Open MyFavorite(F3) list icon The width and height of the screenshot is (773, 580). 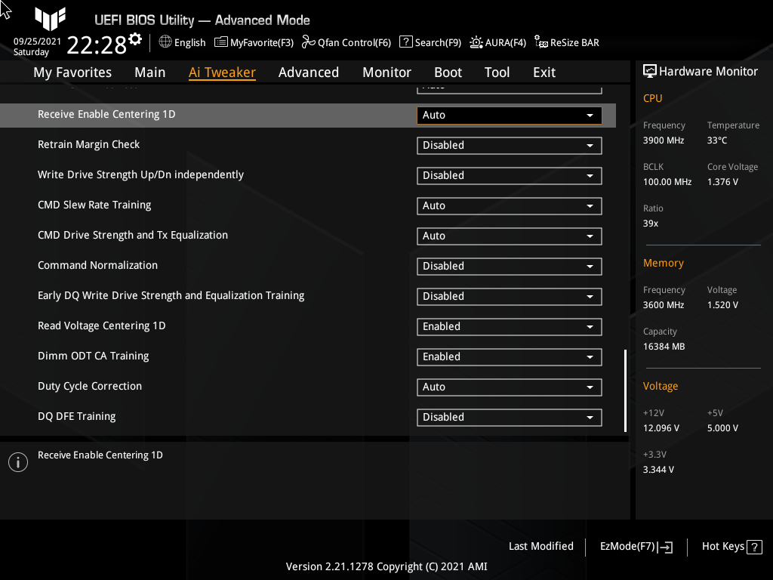click(x=221, y=42)
